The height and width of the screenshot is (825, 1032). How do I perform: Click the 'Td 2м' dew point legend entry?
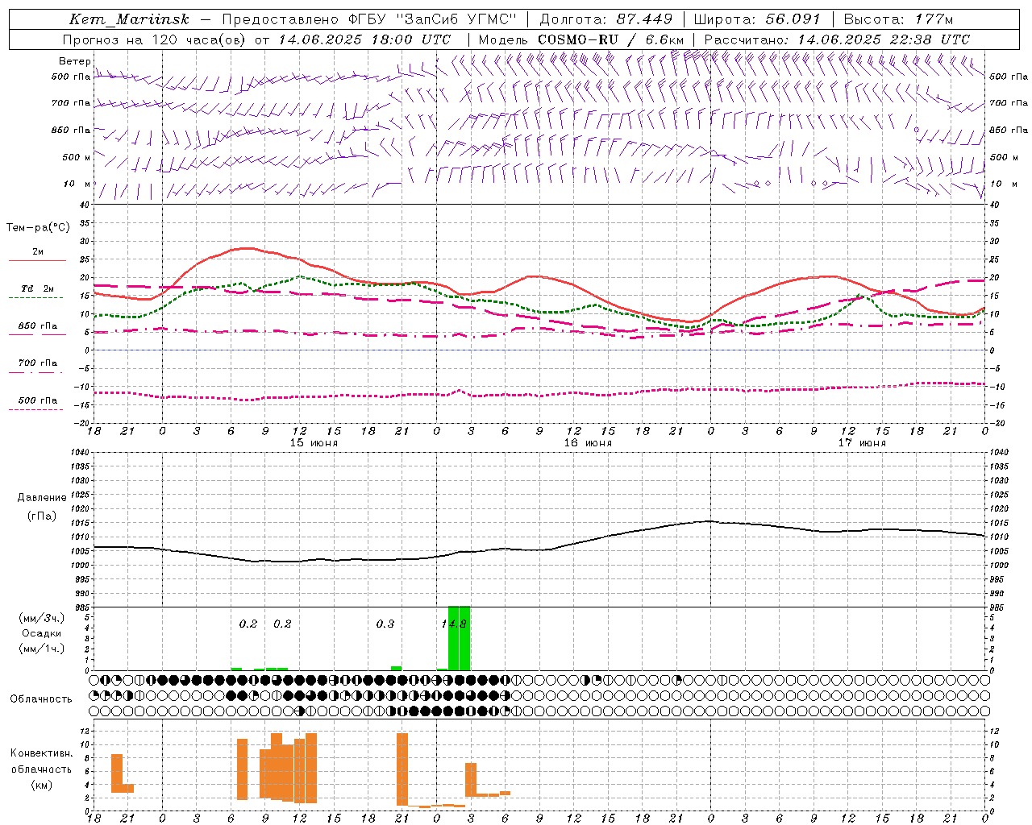pyautogui.click(x=38, y=288)
